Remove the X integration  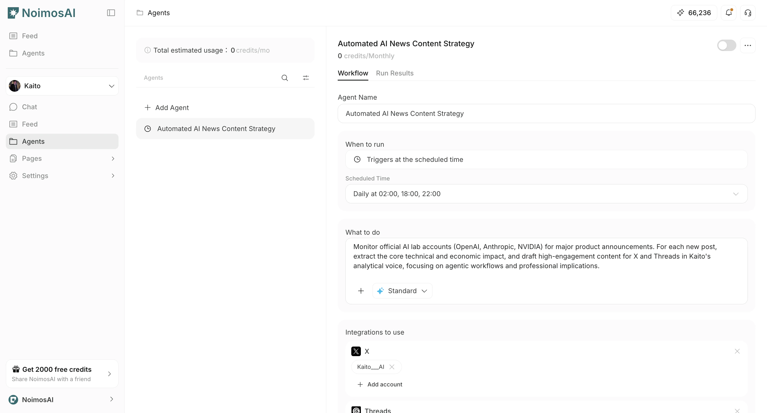(x=737, y=351)
